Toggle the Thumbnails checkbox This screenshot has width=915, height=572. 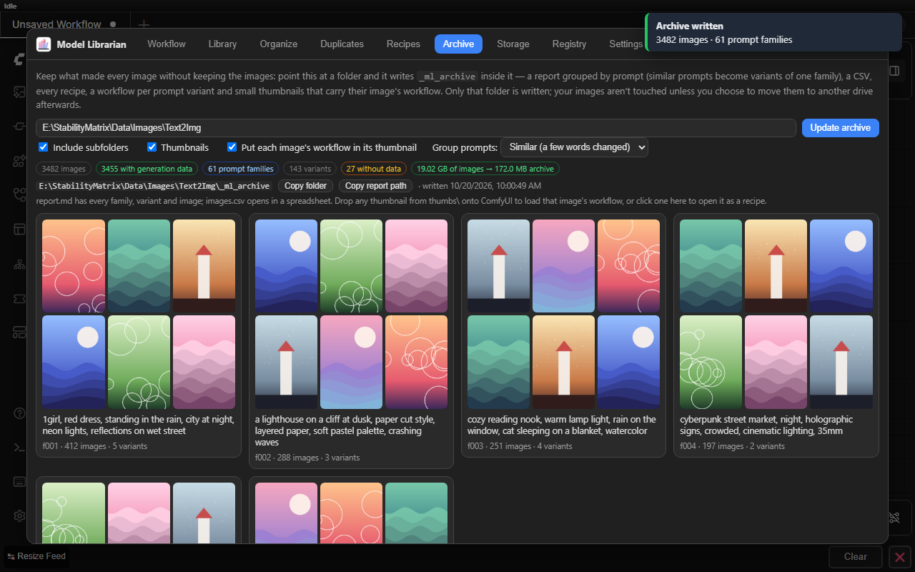[x=152, y=147]
